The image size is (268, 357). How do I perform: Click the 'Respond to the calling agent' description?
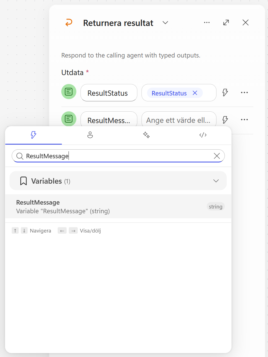pos(131,55)
